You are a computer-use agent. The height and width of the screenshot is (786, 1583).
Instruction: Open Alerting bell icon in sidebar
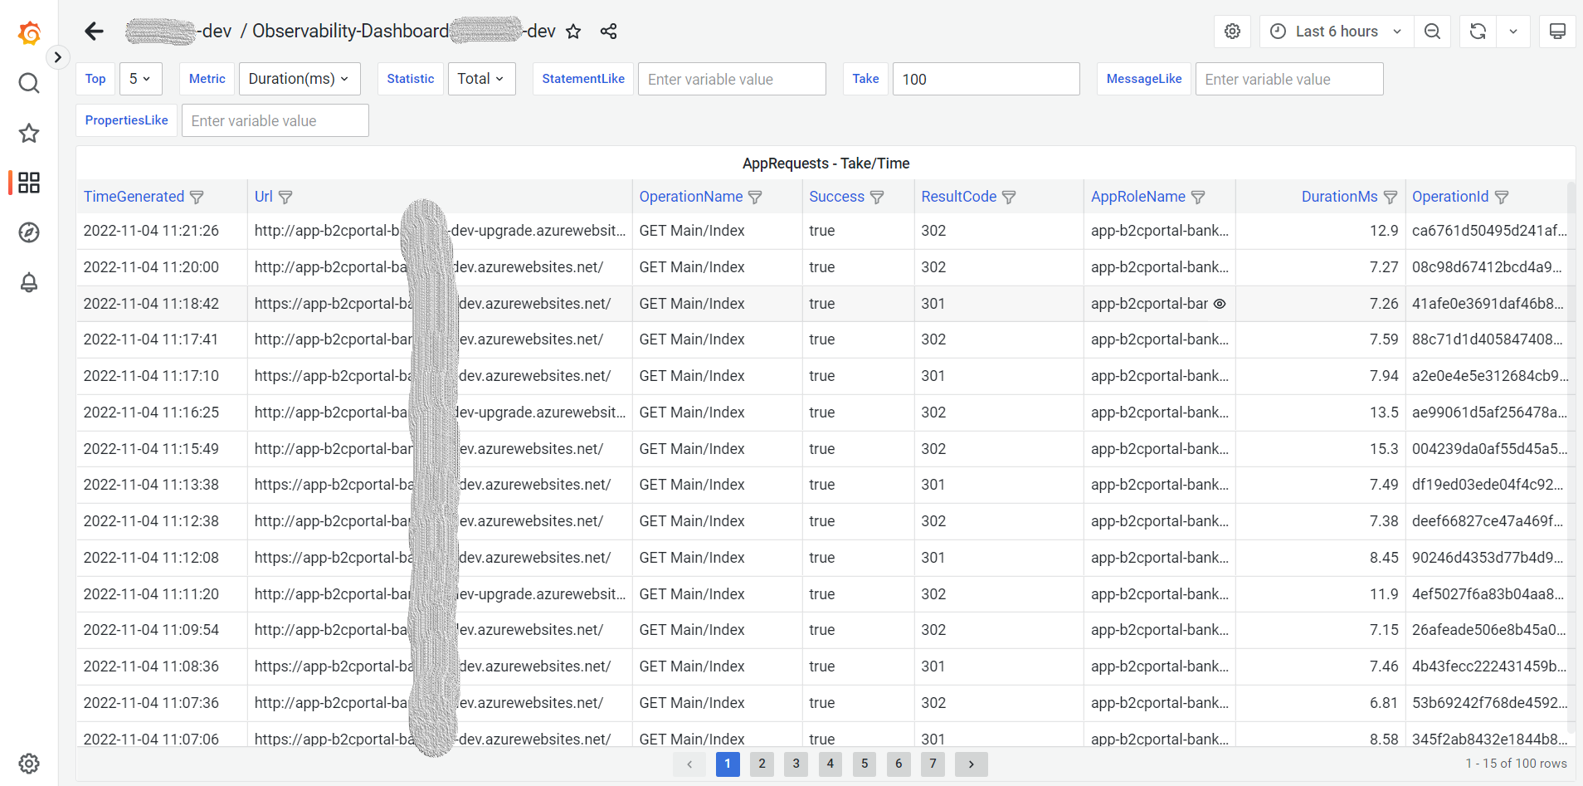click(29, 283)
